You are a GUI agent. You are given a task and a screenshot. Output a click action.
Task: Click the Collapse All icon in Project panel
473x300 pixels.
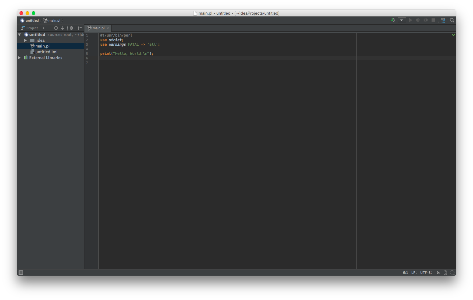(62, 28)
